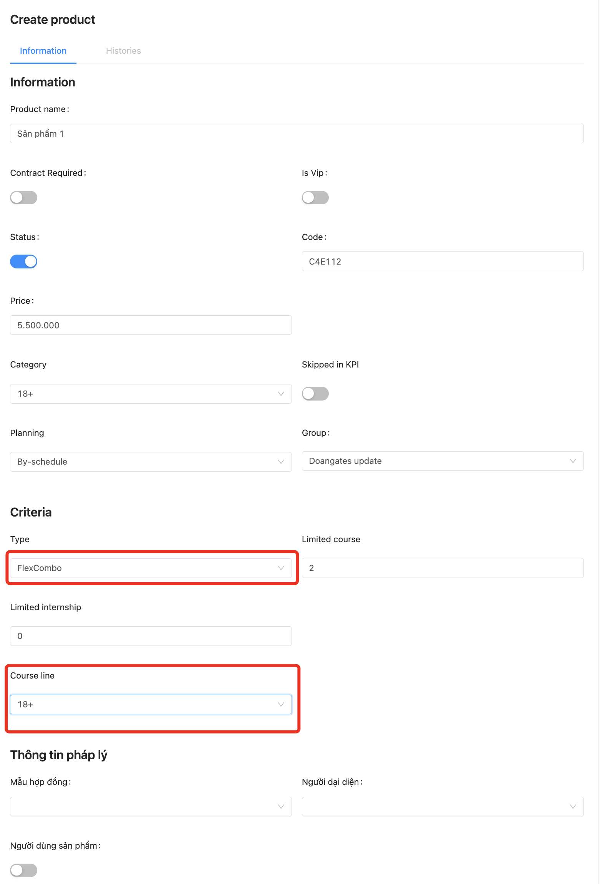Enable the Contract Required switch
Screen dimensions: 600x884
[x=23, y=198]
